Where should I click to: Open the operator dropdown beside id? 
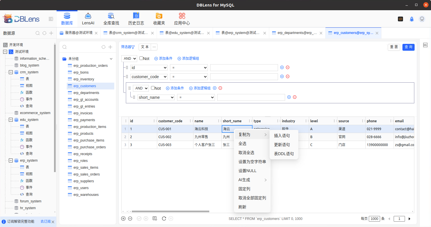point(189,68)
